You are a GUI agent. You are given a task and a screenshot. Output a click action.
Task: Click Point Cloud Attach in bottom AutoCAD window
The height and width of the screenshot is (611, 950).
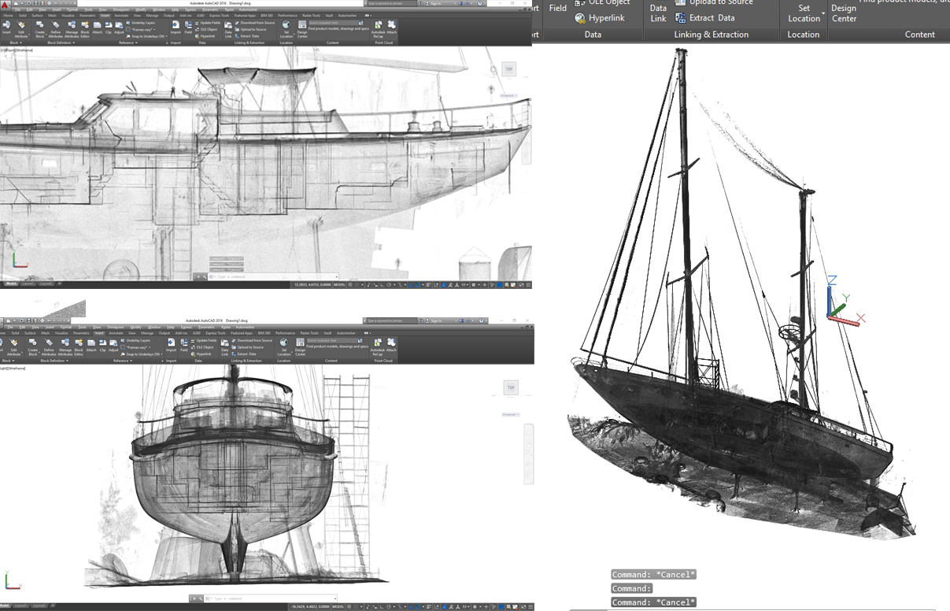[391, 345]
